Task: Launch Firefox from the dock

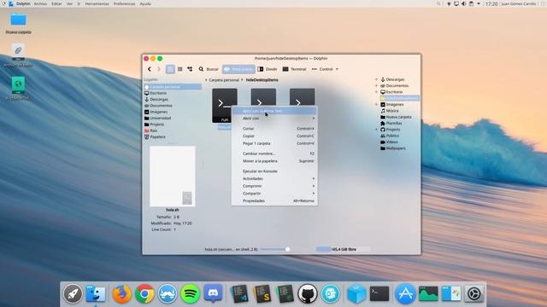Action: click(x=121, y=293)
